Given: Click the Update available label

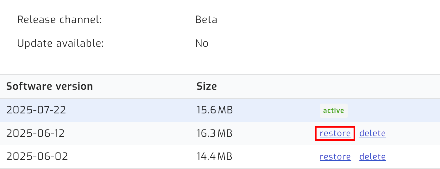Looking at the screenshot, I should click(60, 43).
